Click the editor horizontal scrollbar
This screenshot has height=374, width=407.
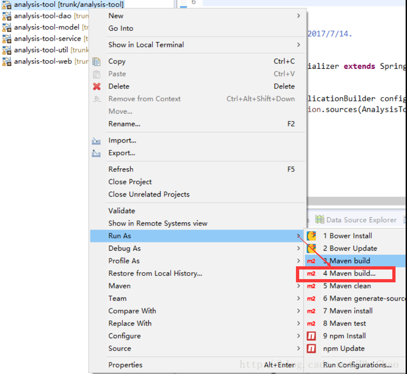click(356, 201)
